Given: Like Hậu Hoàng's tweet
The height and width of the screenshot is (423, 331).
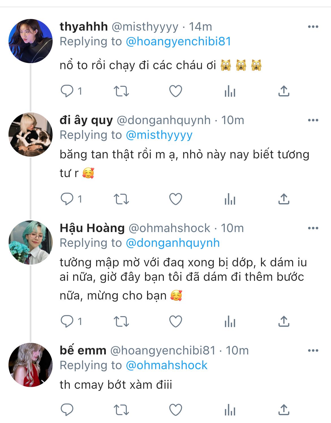Looking at the screenshot, I should point(175,322).
